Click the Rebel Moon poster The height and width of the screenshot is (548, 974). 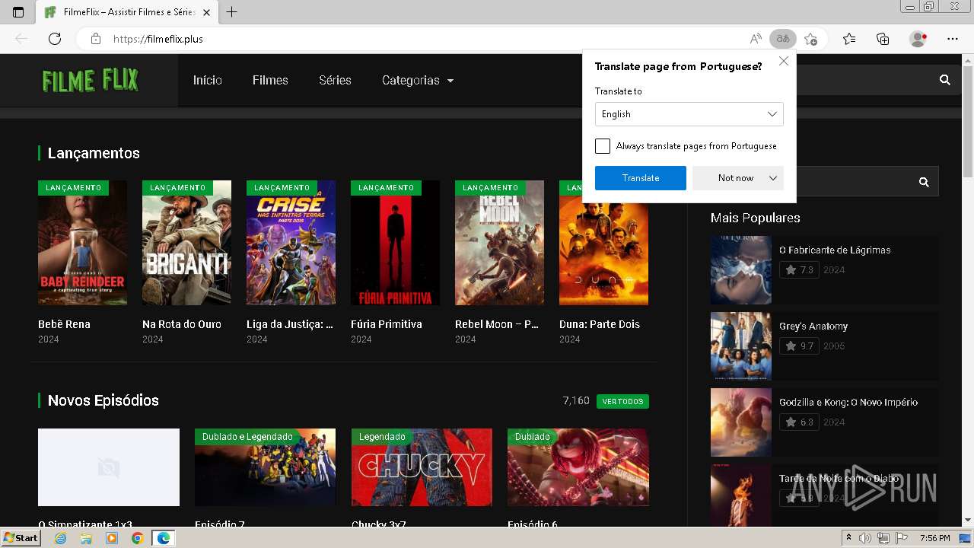click(x=499, y=243)
